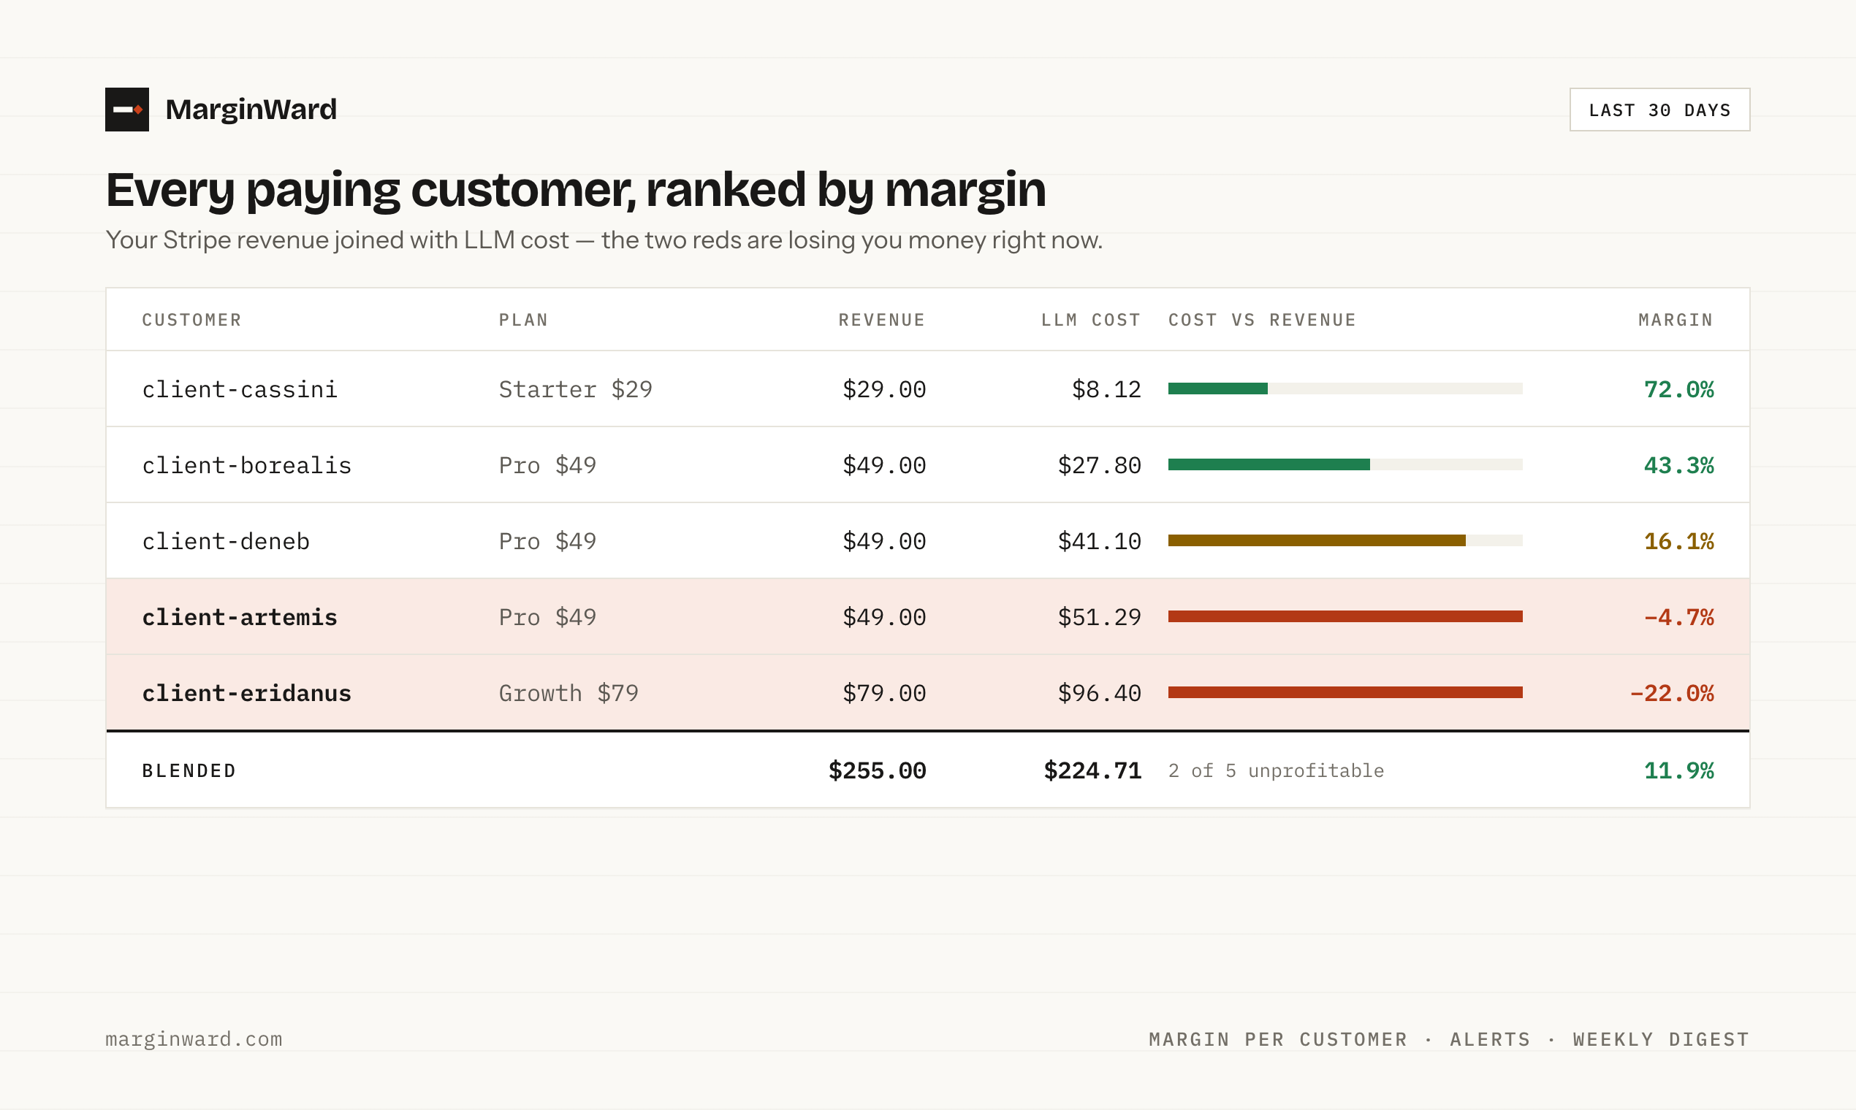
Task: Click the Customer column header
Action: tap(191, 320)
